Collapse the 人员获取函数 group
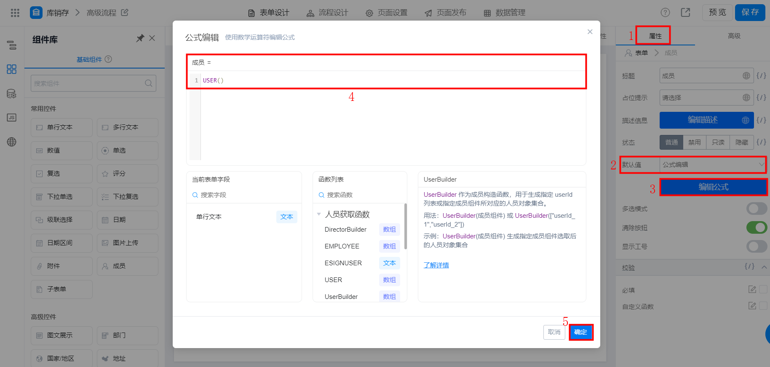This screenshot has width=770, height=367. point(319,214)
